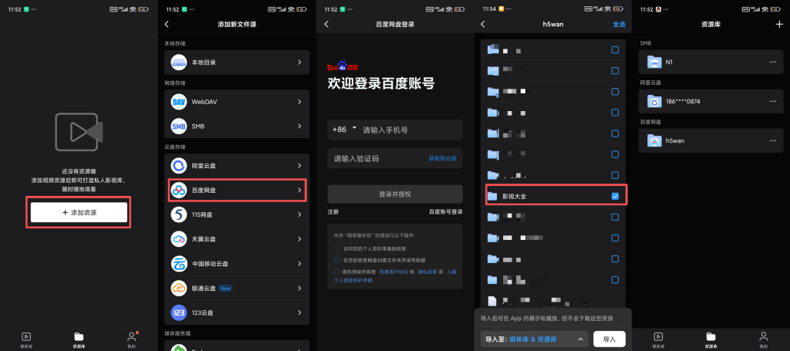Tap the Baidu logo above login heading
The image size is (790, 351).
(343, 67)
